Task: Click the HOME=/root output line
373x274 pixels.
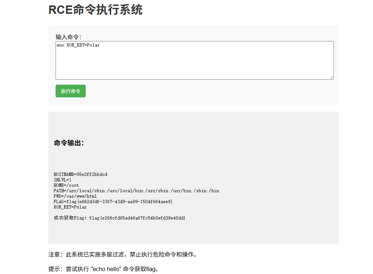Action: [66, 185]
